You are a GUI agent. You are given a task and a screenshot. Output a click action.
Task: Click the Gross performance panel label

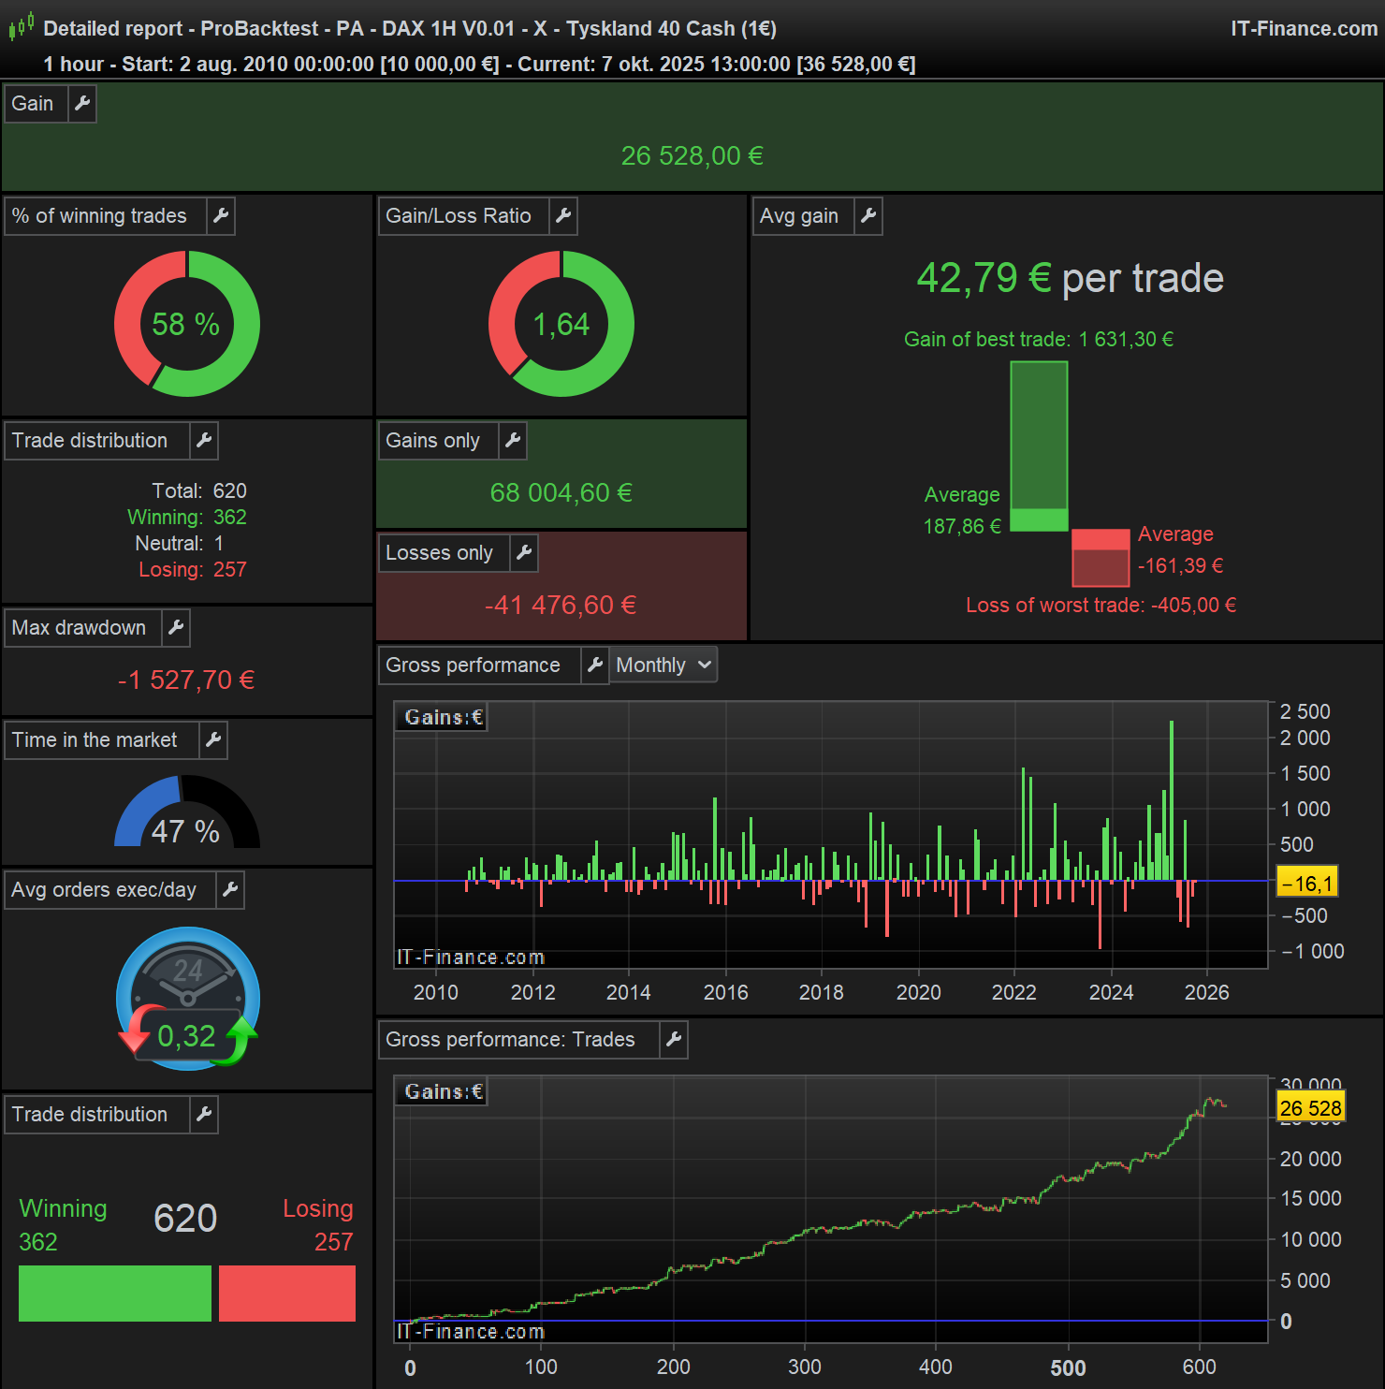pyautogui.click(x=473, y=665)
